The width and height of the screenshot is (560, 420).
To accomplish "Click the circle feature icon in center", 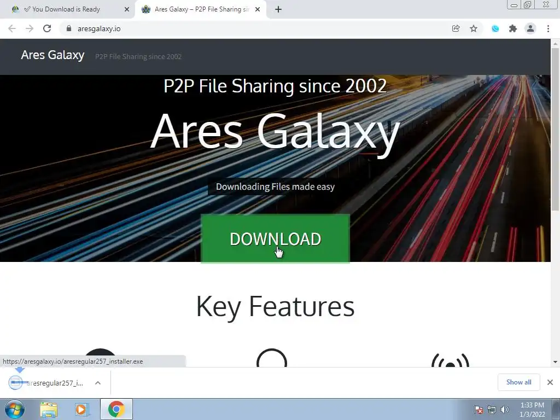I will point(272,358).
